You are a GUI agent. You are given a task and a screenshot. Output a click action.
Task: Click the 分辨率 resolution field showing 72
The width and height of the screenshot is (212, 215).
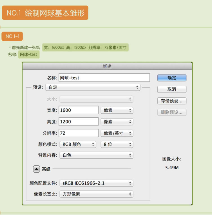[x=79, y=133]
